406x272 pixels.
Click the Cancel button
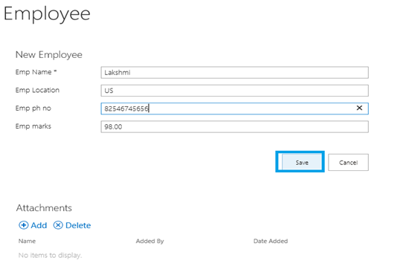348,162
